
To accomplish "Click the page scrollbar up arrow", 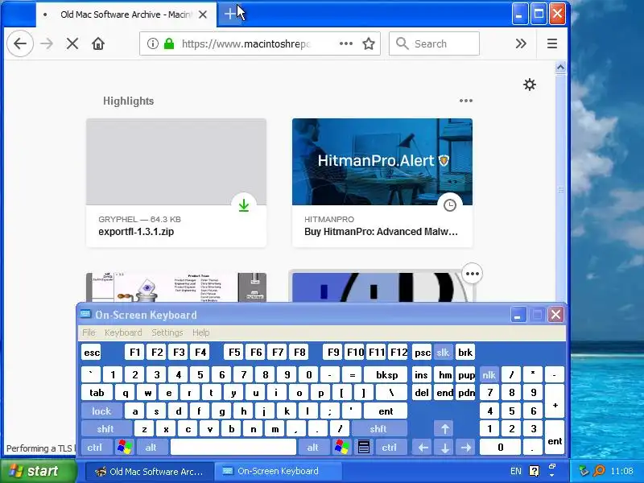I will coord(560,68).
